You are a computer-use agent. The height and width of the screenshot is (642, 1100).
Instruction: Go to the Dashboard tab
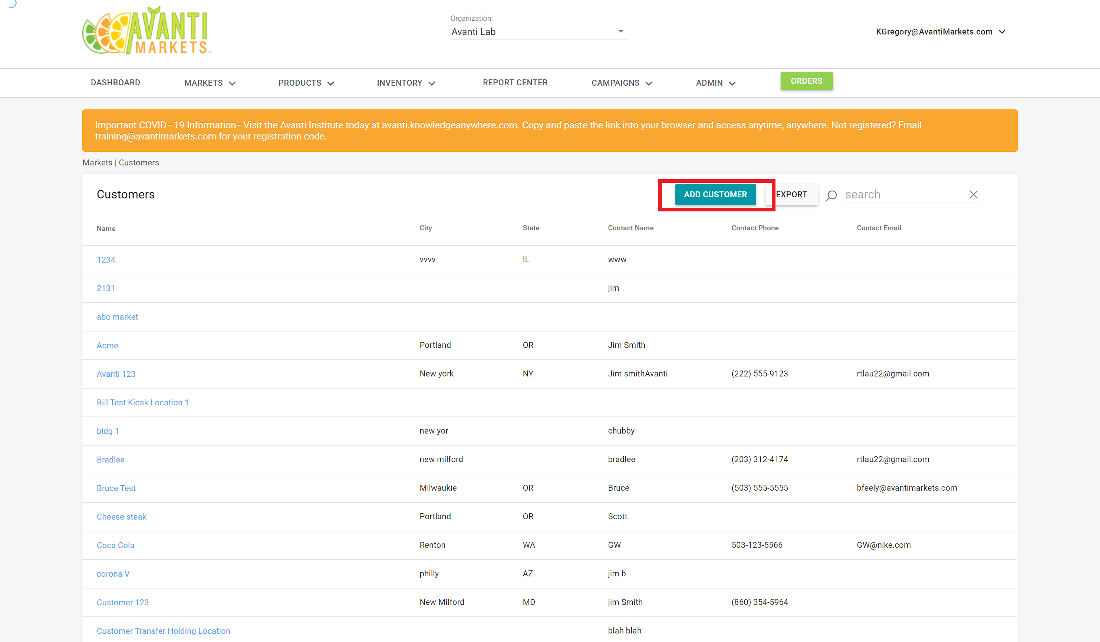[x=115, y=82]
